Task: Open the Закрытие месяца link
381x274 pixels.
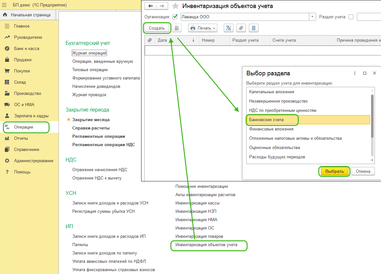Action: coord(91,120)
